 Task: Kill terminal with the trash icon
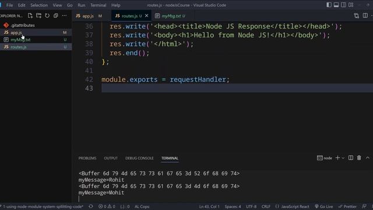[x=359, y=158]
